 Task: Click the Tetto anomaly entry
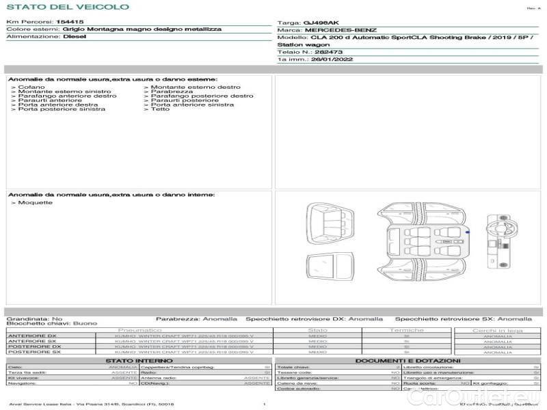pyautogui.click(x=160, y=109)
